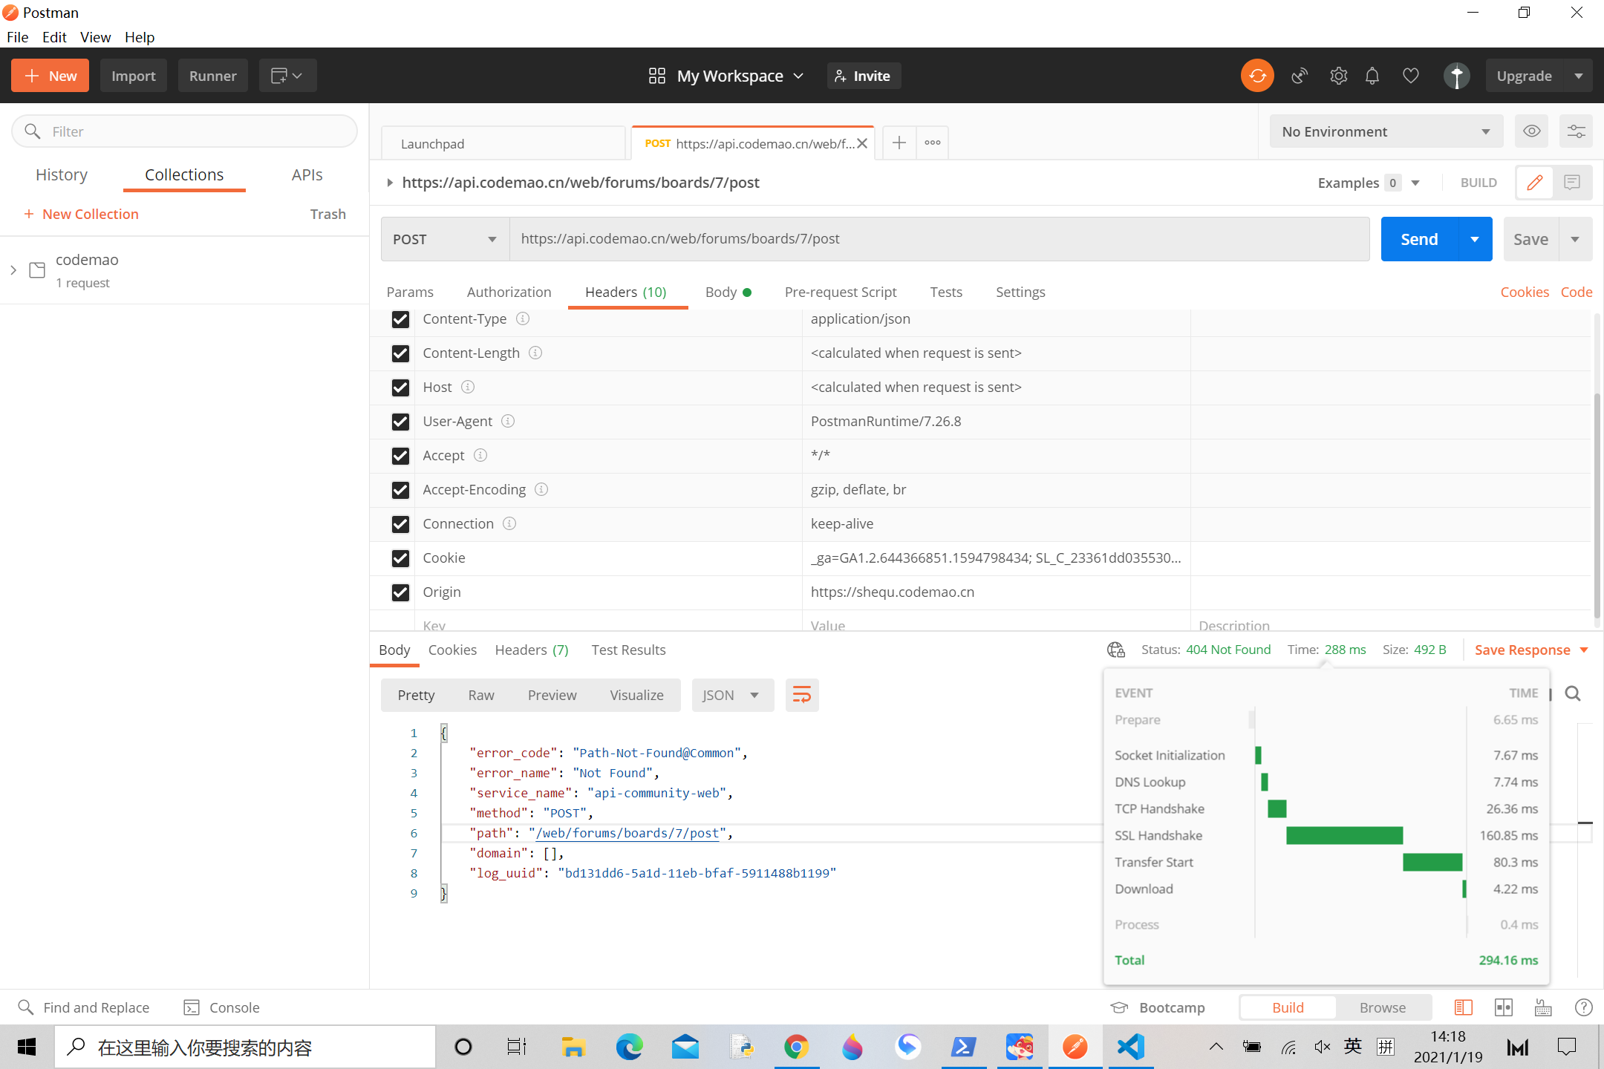Open Visual Studio Code from the taskbar
The image size is (1604, 1069).
click(x=1130, y=1047)
